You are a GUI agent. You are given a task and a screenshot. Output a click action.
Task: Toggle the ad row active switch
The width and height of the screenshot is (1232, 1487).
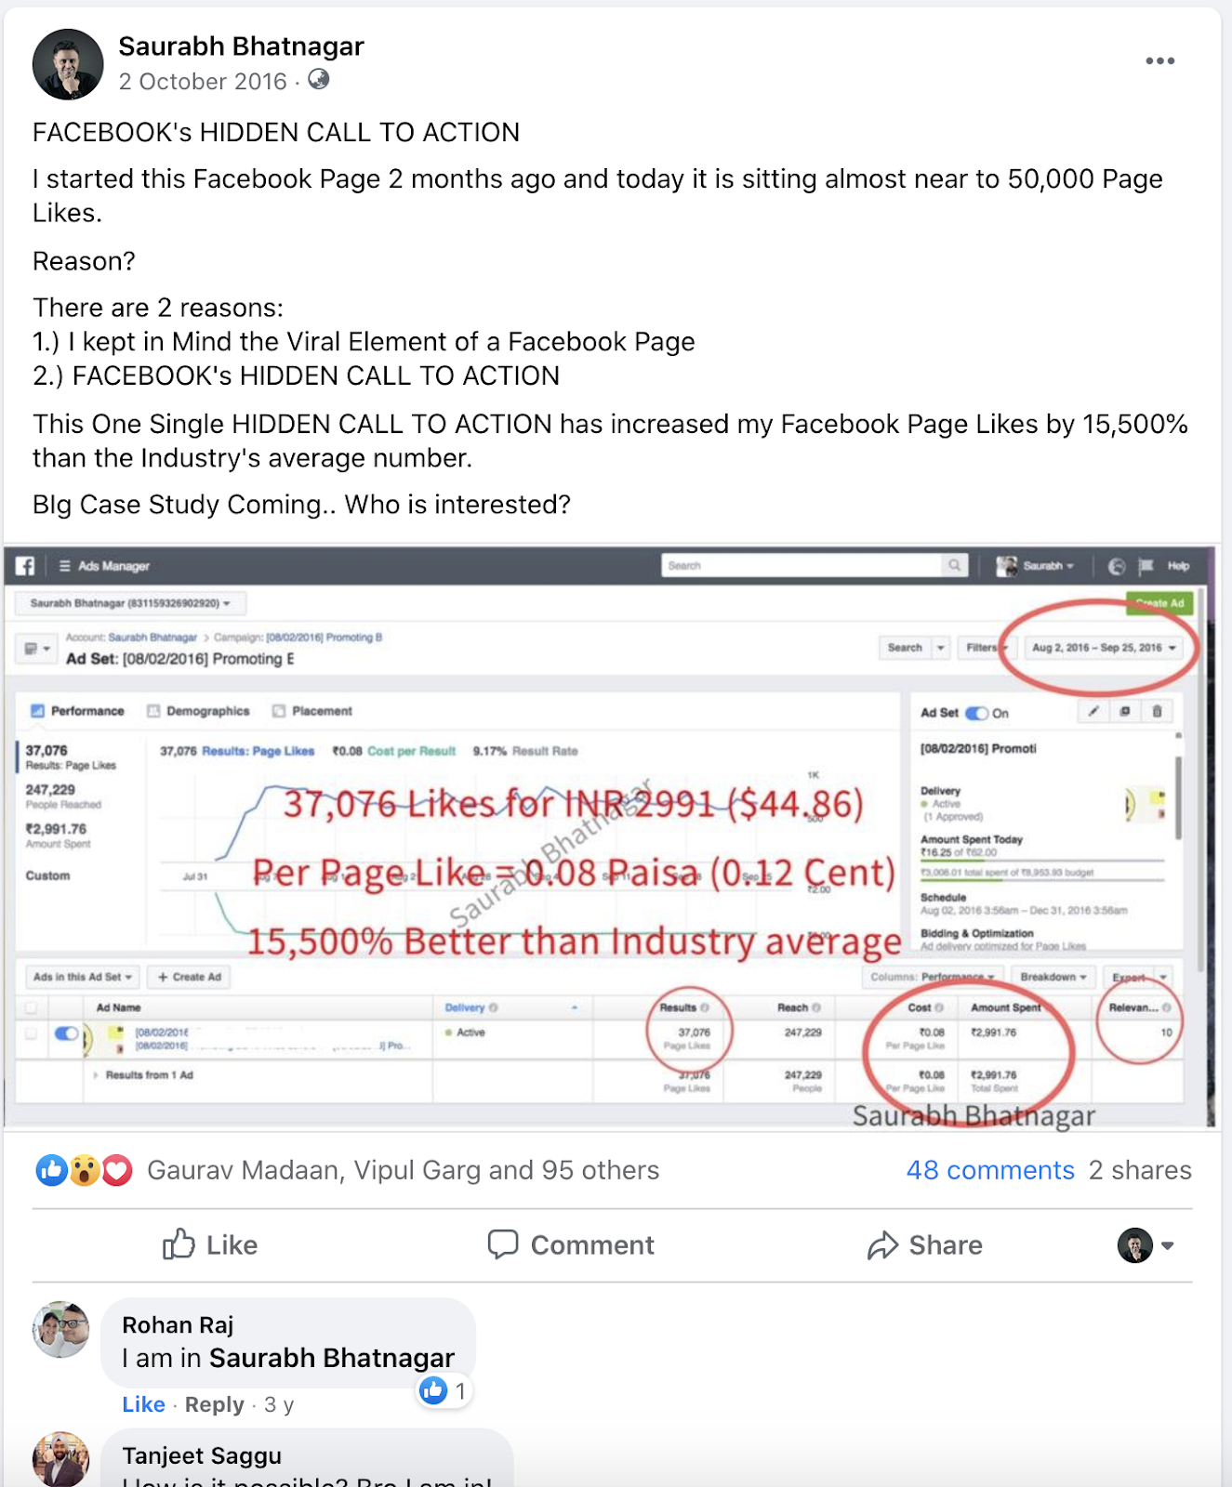(x=66, y=1033)
